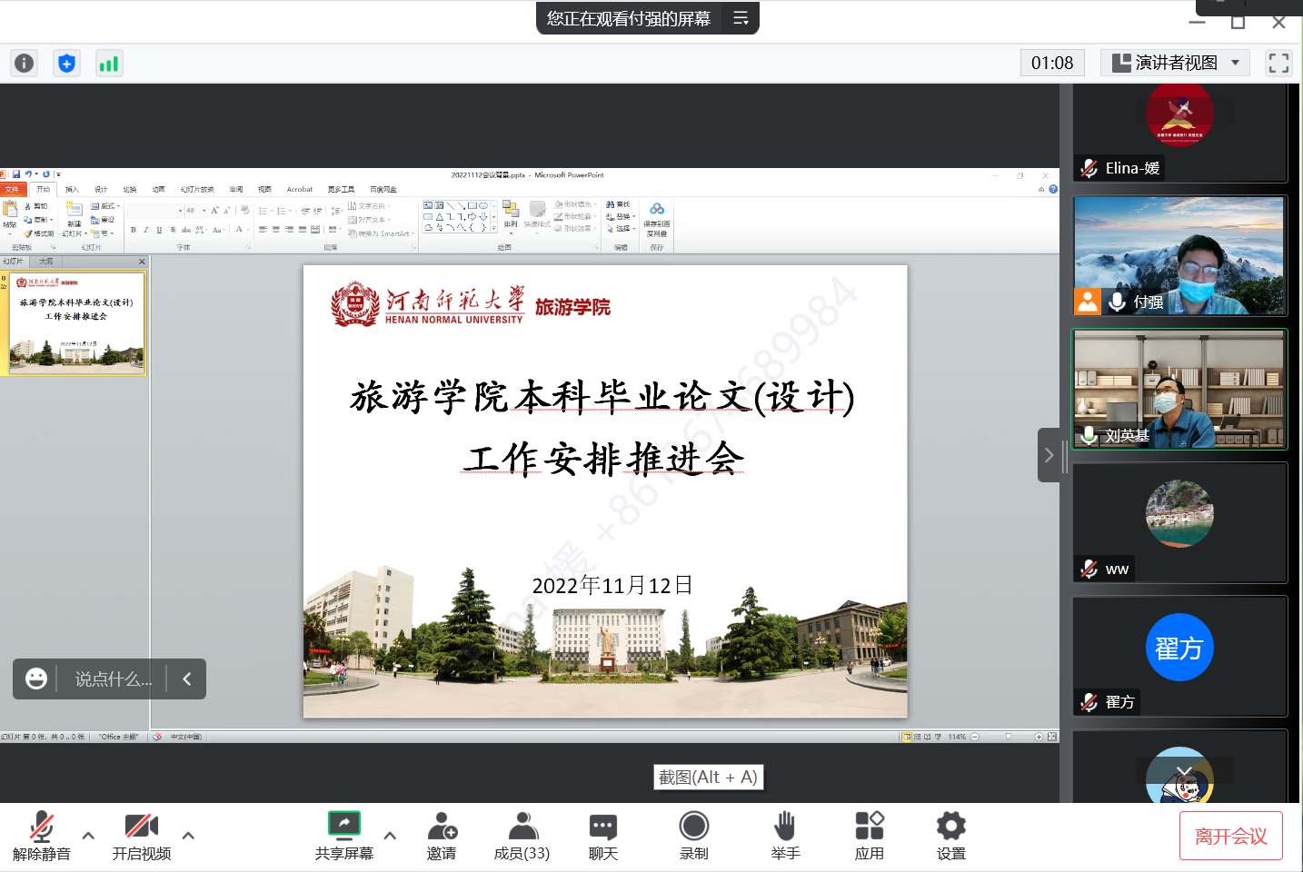Close the PowerPoint slide pane X

point(142,262)
